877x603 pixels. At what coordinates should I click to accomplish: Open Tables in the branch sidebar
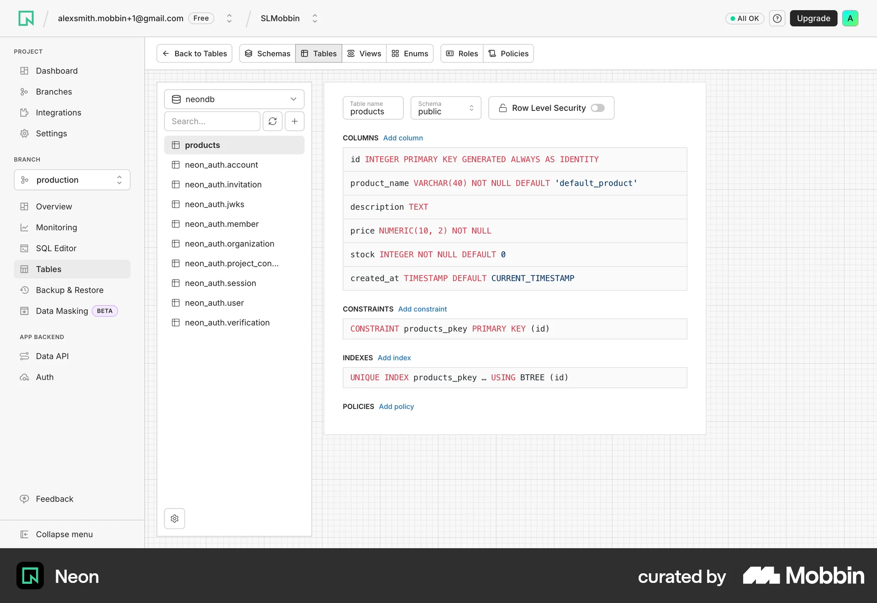[72, 269]
